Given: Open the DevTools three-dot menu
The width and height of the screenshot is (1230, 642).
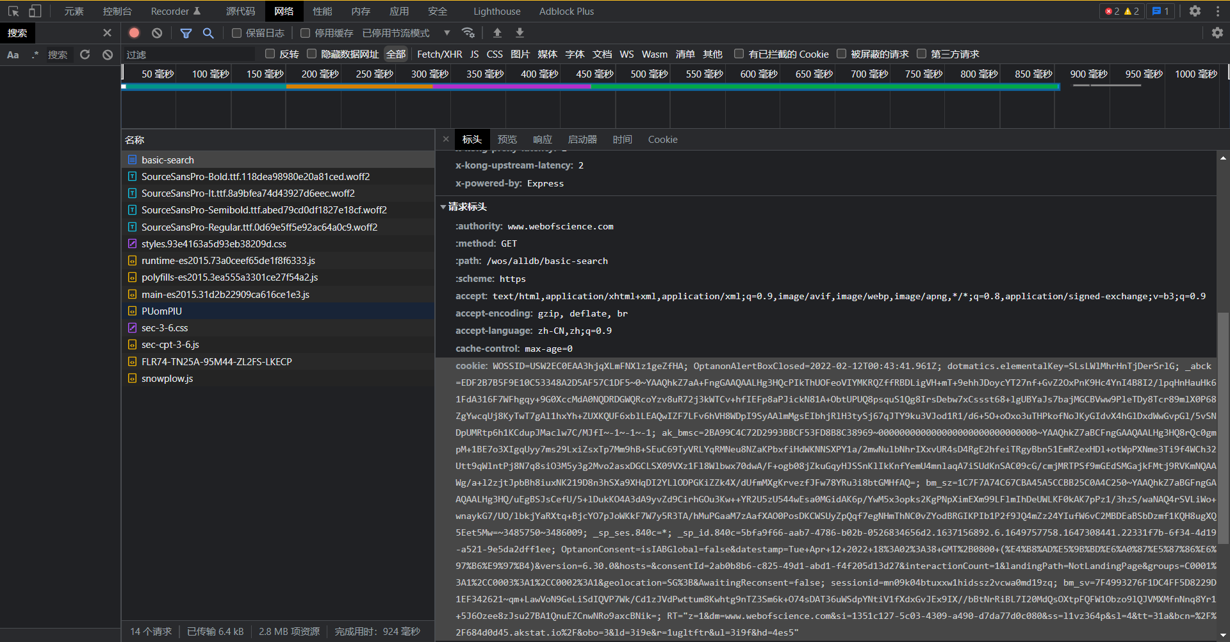Looking at the screenshot, I should (x=1217, y=11).
